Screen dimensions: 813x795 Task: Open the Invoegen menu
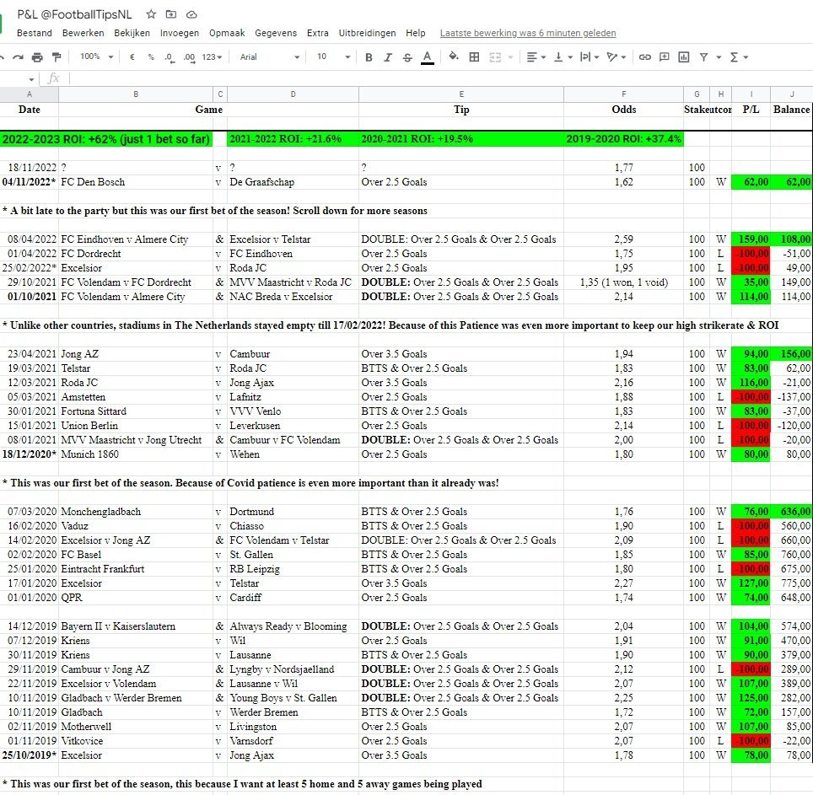pyautogui.click(x=180, y=33)
